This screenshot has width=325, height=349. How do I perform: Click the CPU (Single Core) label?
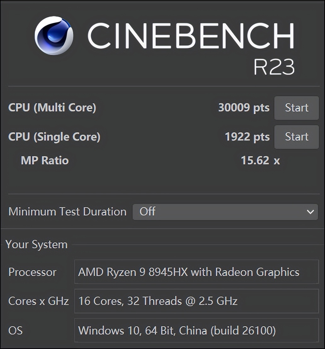(x=54, y=137)
